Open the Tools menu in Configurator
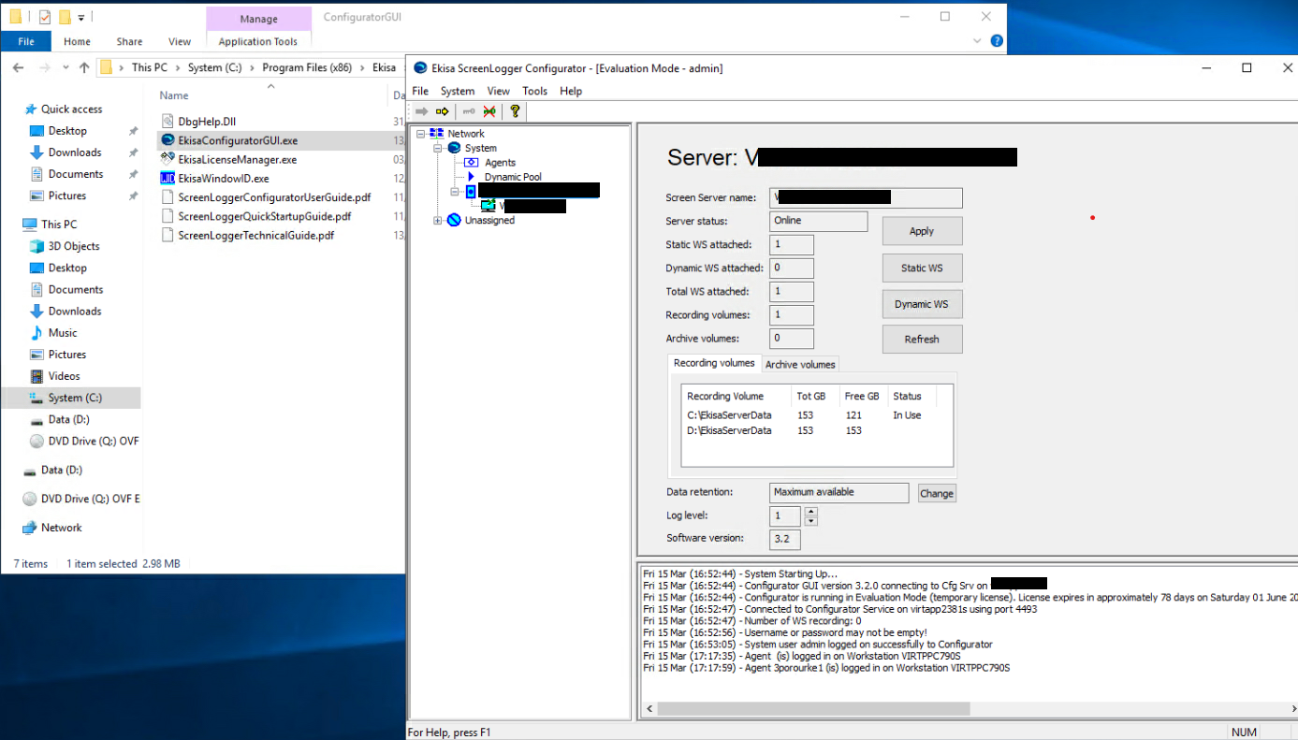The height and width of the screenshot is (740, 1298). pos(535,91)
